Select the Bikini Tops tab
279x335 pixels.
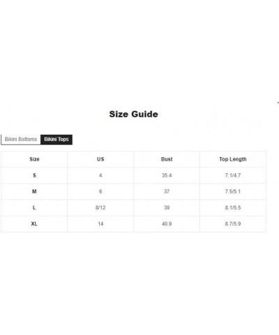pos(56,140)
